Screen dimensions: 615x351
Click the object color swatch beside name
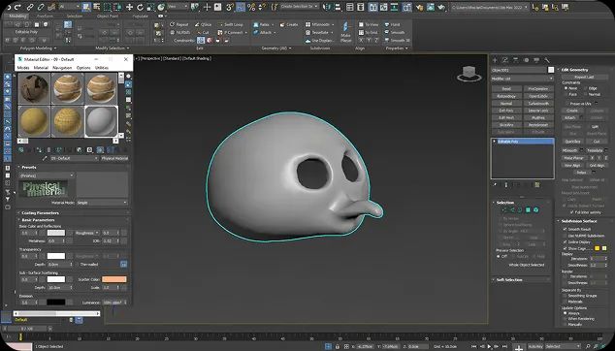tap(551, 70)
